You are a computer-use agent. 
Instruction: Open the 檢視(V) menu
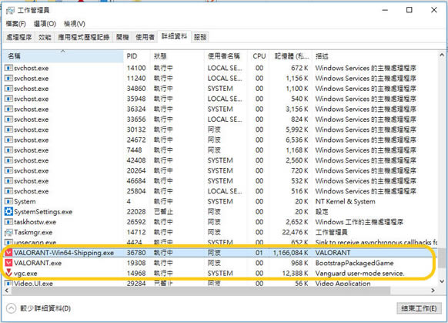point(75,24)
